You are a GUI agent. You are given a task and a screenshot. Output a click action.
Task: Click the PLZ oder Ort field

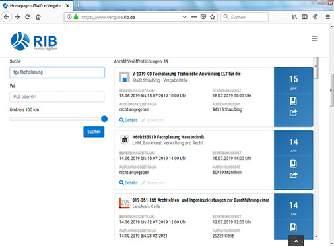point(57,97)
